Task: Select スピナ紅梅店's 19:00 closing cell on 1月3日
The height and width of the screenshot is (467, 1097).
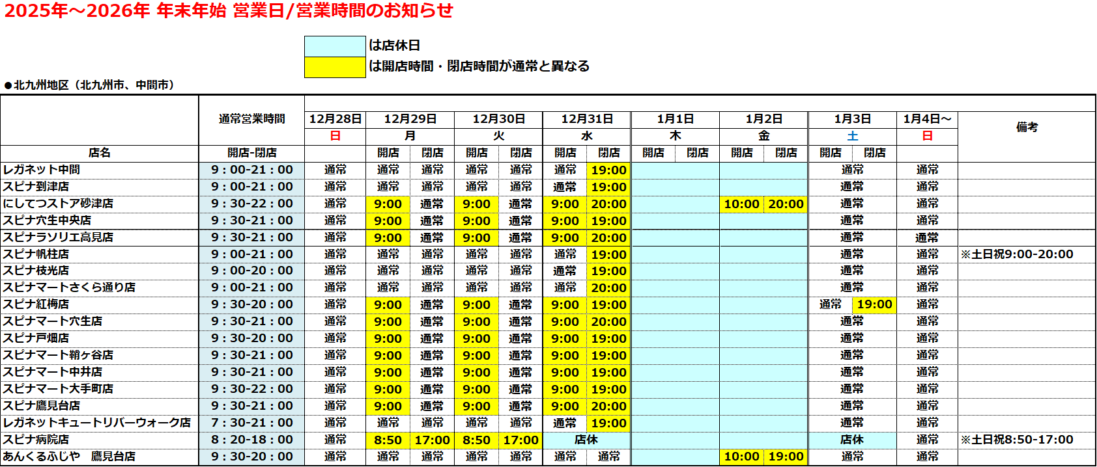Action: click(874, 304)
